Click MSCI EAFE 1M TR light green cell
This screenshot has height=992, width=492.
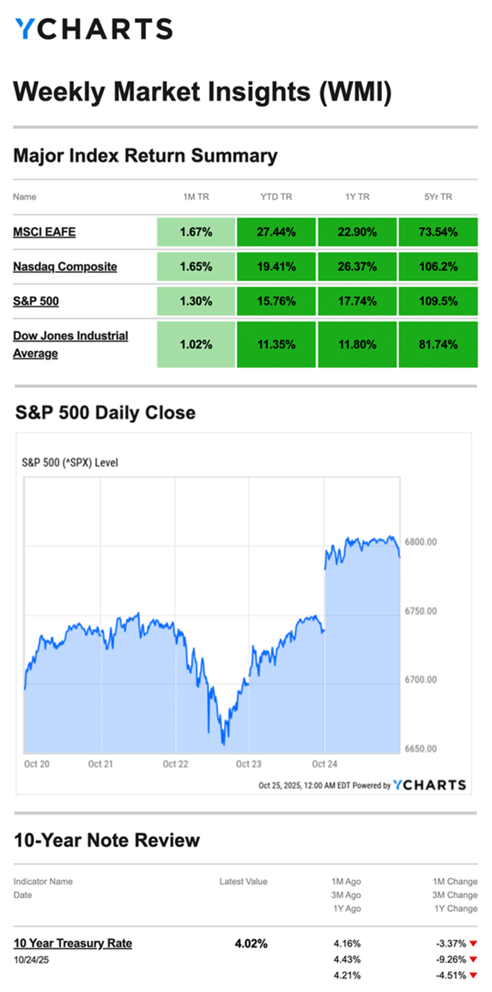(196, 232)
